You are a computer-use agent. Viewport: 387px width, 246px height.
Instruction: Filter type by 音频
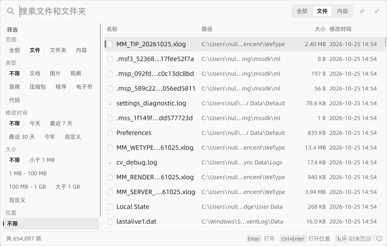[14, 87]
